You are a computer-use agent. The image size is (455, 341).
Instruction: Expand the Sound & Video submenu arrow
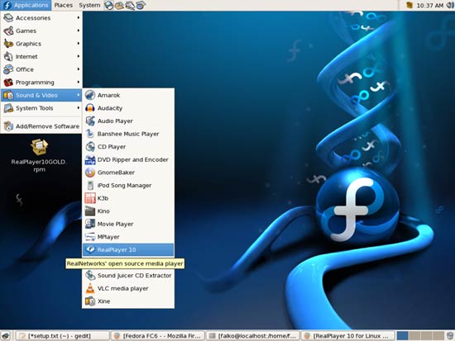[79, 95]
